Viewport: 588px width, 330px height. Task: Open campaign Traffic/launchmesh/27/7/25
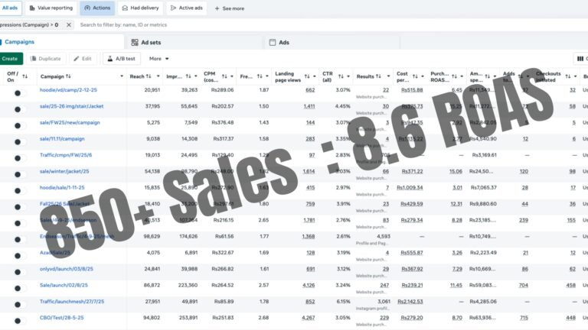coord(72,301)
